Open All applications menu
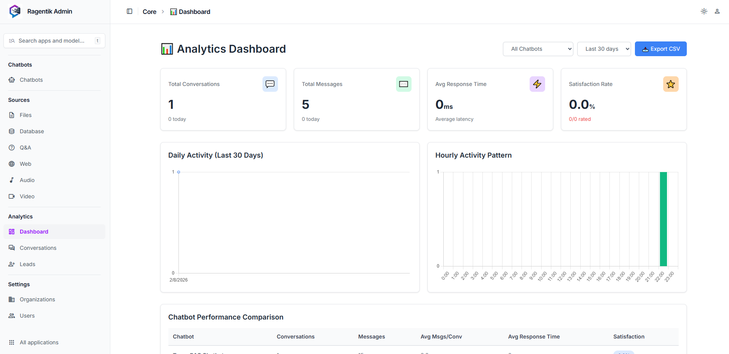The width and height of the screenshot is (729, 354). (x=39, y=342)
